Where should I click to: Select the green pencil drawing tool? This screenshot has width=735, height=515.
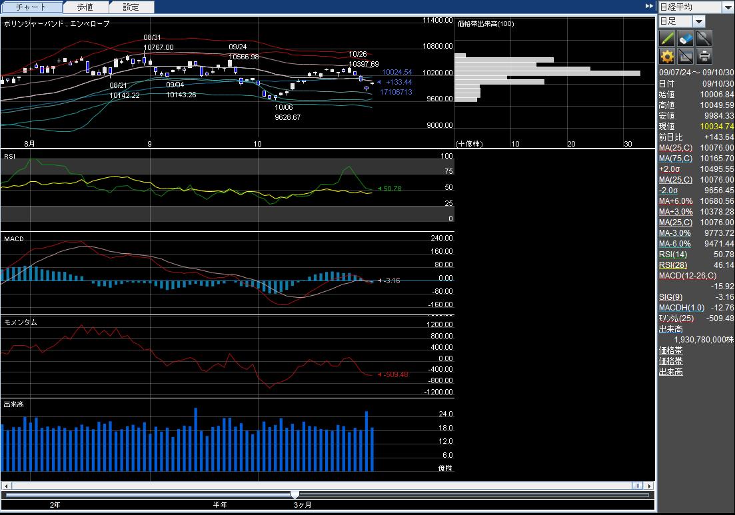coord(667,38)
